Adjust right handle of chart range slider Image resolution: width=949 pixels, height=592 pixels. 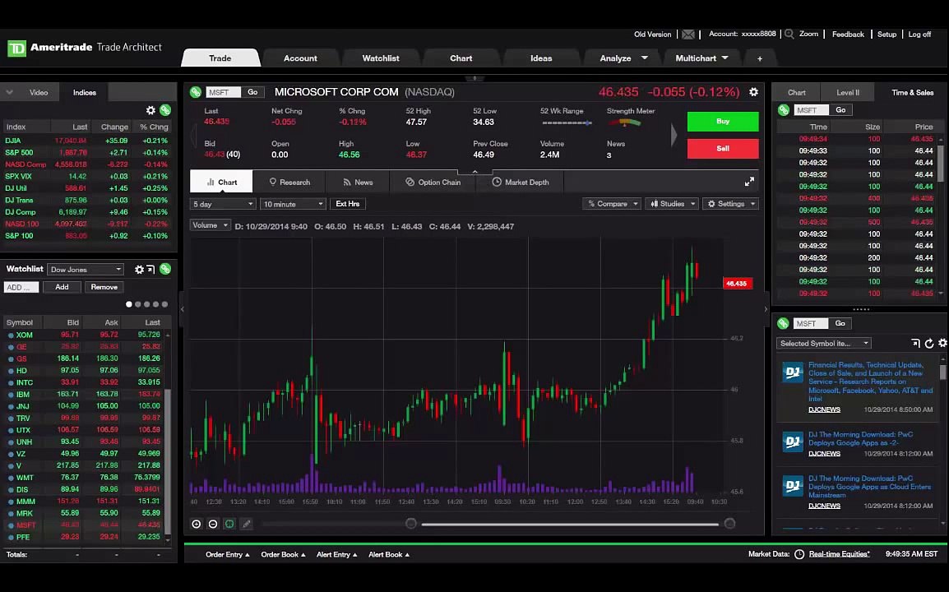(729, 524)
